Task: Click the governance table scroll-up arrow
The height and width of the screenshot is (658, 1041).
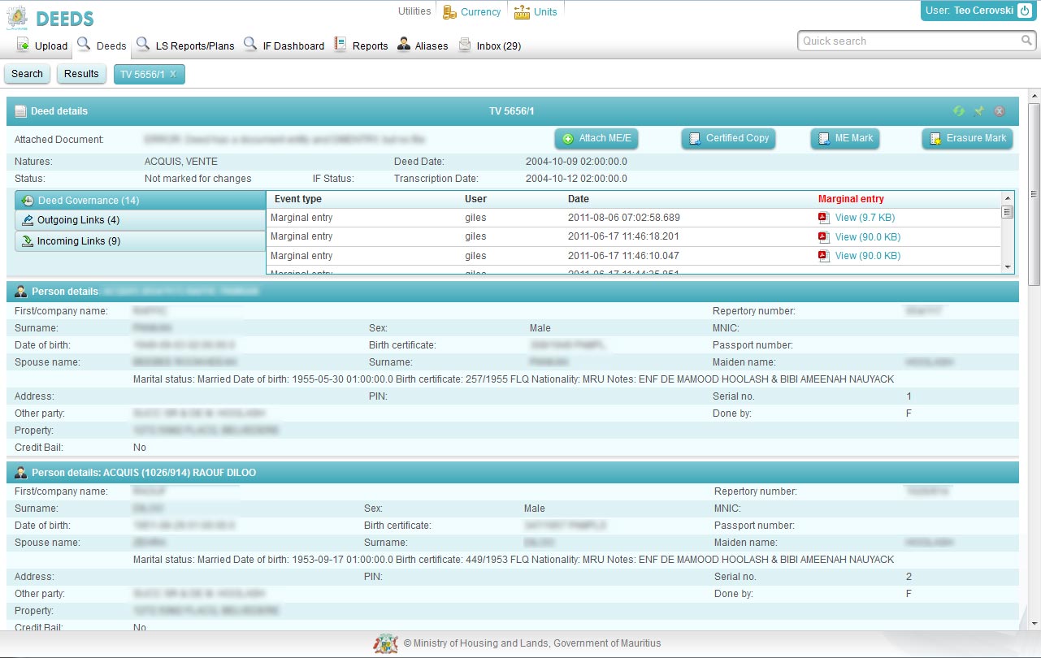Action: [x=1008, y=197]
